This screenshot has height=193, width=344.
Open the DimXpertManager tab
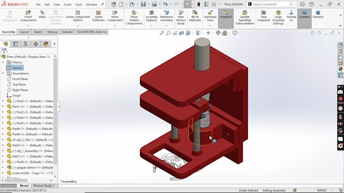coord(35,44)
